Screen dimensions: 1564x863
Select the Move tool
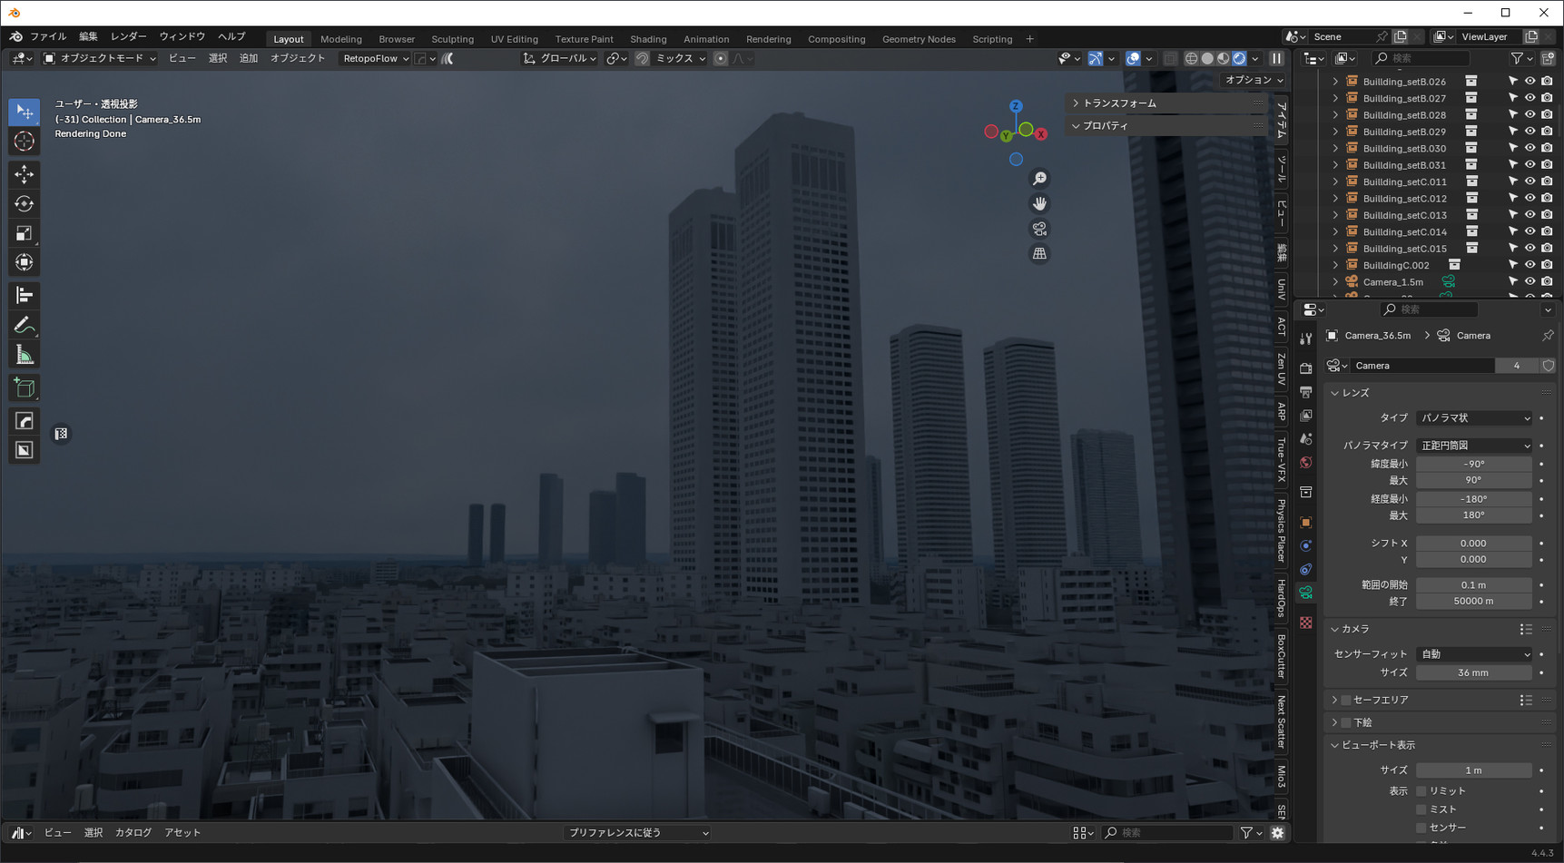point(25,174)
